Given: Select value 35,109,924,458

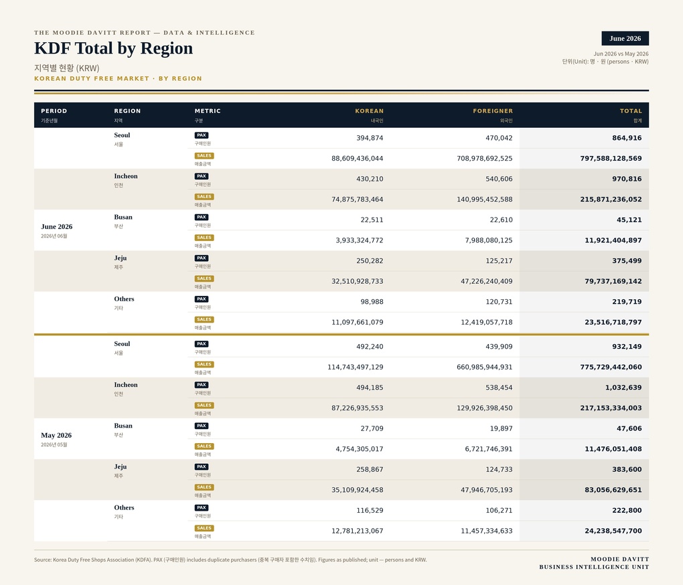Looking at the screenshot, I should (357, 490).
